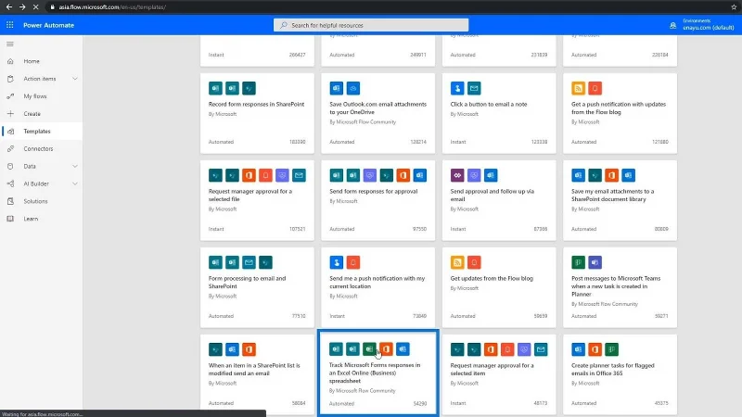Open Send approval and follow up via email card
The width and height of the screenshot is (742, 417).
tap(499, 200)
